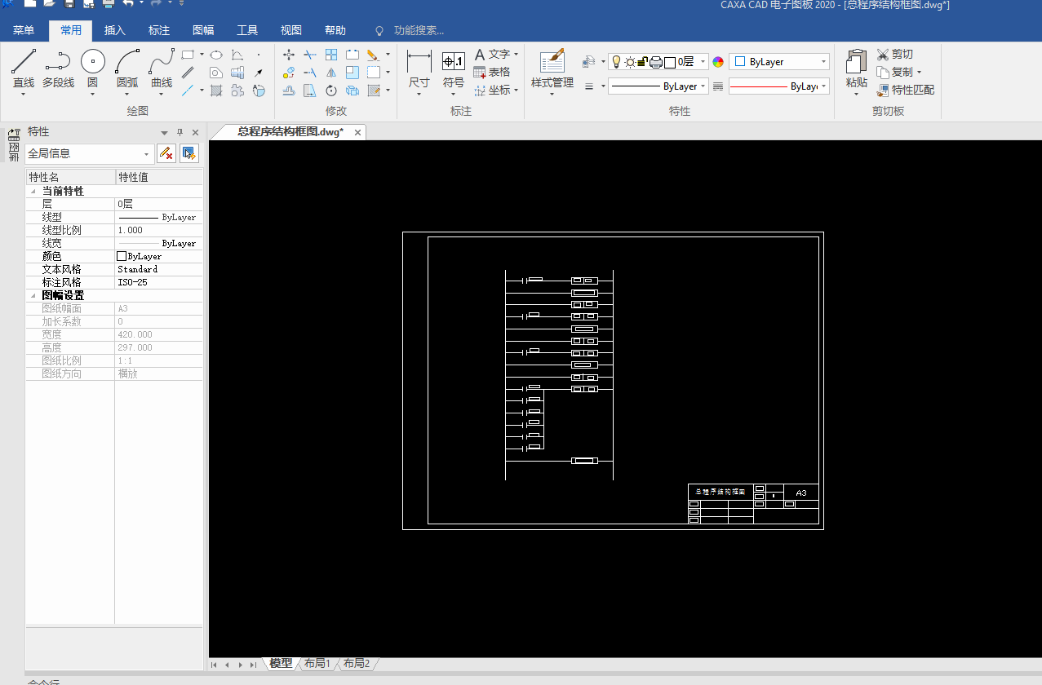Select the parallel lines tool
1042x685 pixels.
tap(188, 73)
